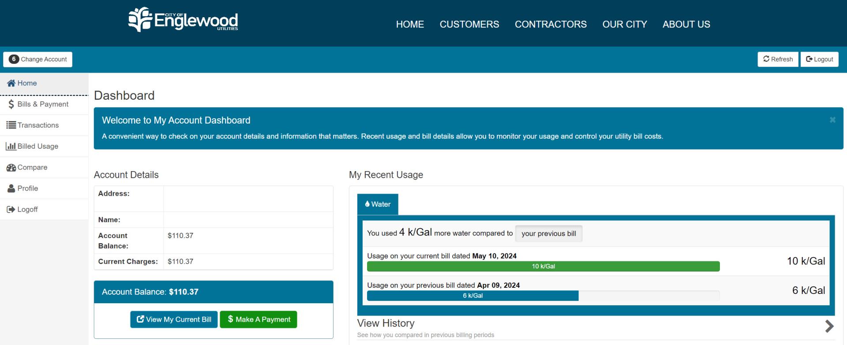Screen dimensions: 847x345
Task: Click the 'My Recent Usage' heading
Action: [x=386, y=175]
